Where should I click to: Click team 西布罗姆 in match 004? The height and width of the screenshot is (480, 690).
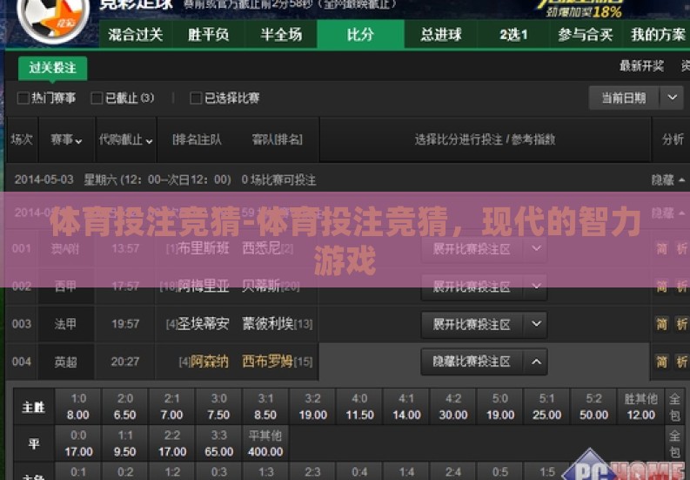point(267,362)
